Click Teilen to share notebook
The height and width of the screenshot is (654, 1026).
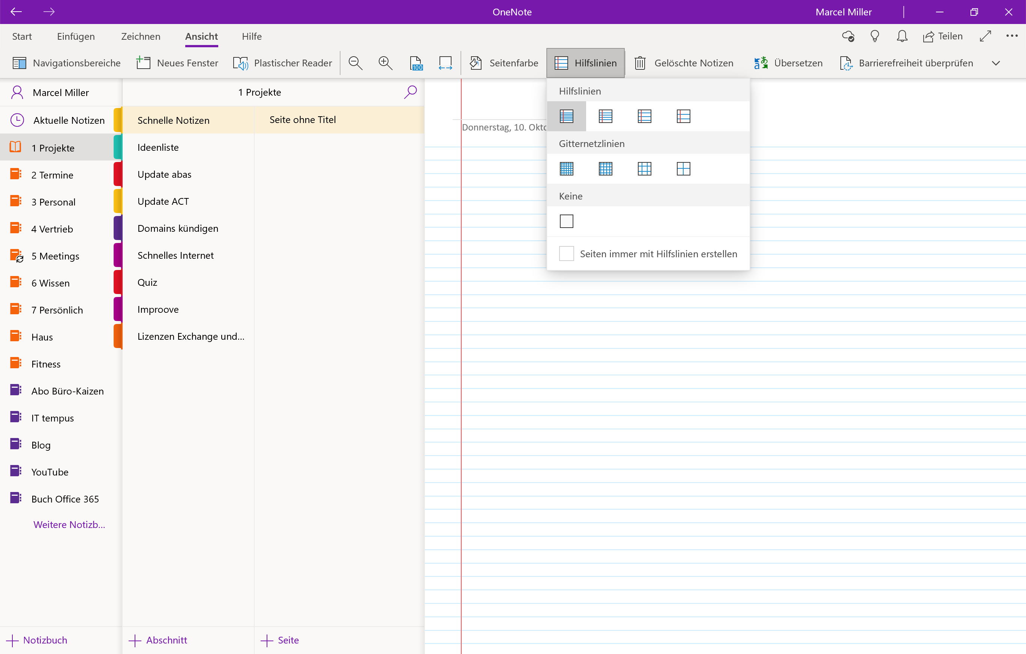[x=943, y=36]
